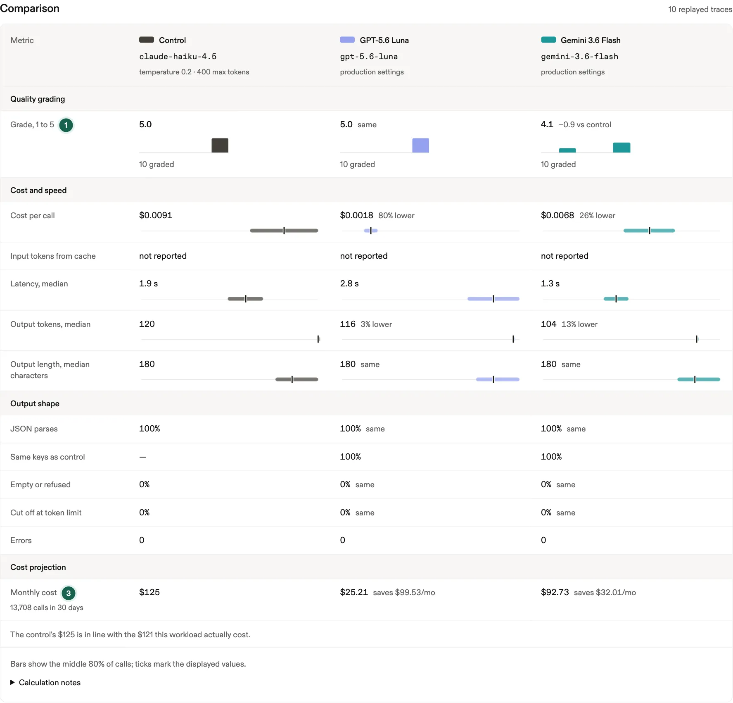The image size is (733, 703).
Task: Click the taller Gemini grade histogram bar
Action: [x=622, y=148]
